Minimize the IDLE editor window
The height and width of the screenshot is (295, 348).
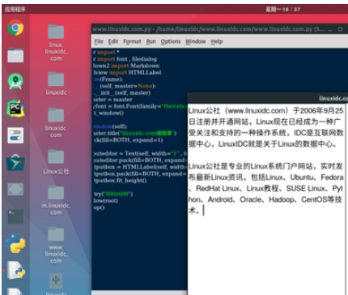tap(329, 29)
